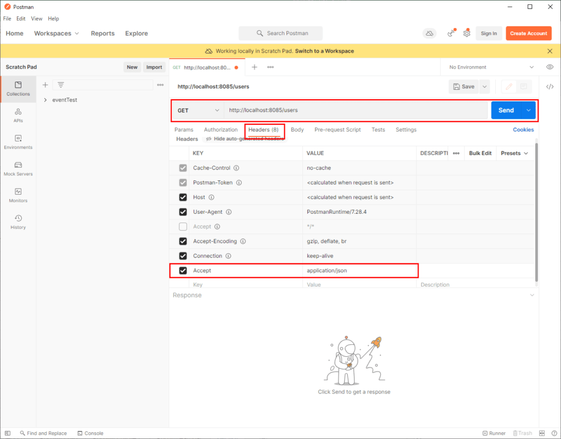Open the code snippet icon
Image resolution: width=561 pixels, height=439 pixels.
pos(550,87)
